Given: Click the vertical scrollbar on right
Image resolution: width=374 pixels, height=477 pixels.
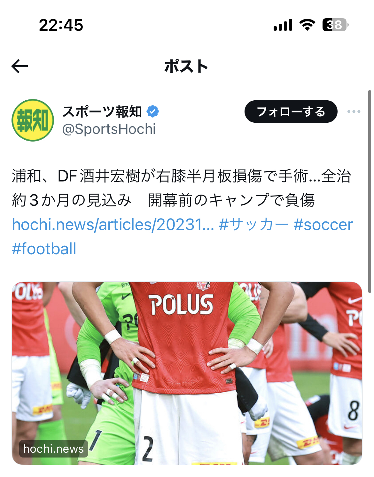Looking at the screenshot, I should (370, 192).
